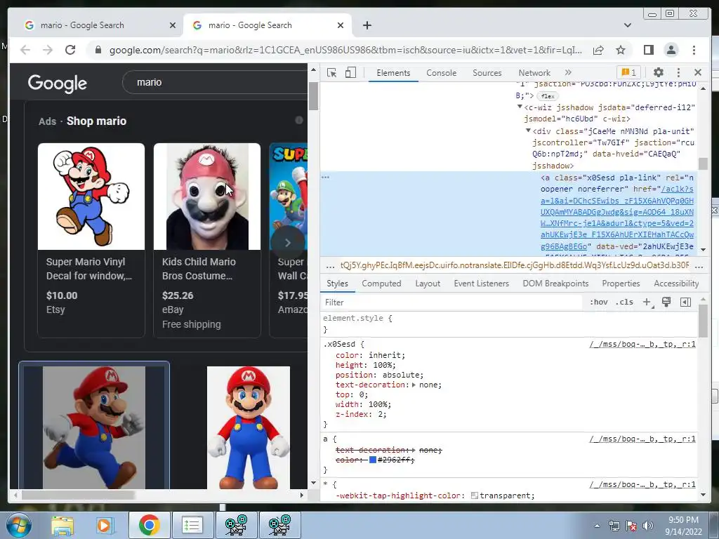
Task: Collapse the div jCaeMe pla-unit node
Action: tap(528, 131)
